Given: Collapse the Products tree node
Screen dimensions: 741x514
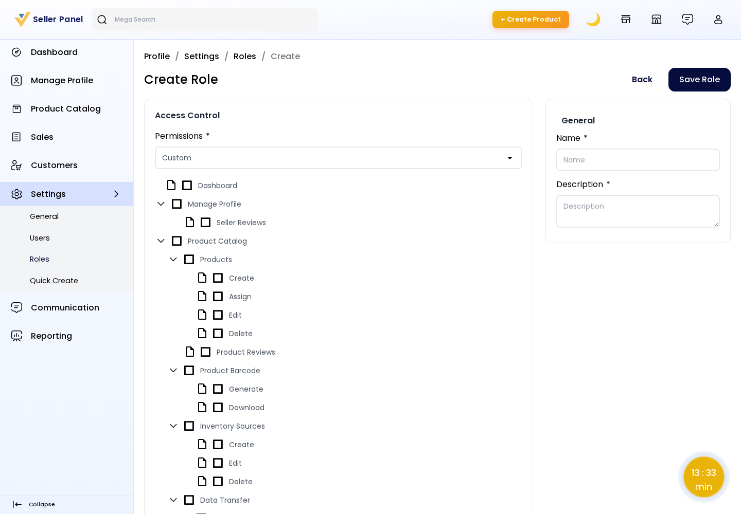Looking at the screenshot, I should pyautogui.click(x=173, y=259).
